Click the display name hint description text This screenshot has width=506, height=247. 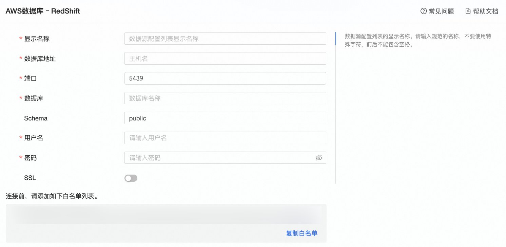418,40
